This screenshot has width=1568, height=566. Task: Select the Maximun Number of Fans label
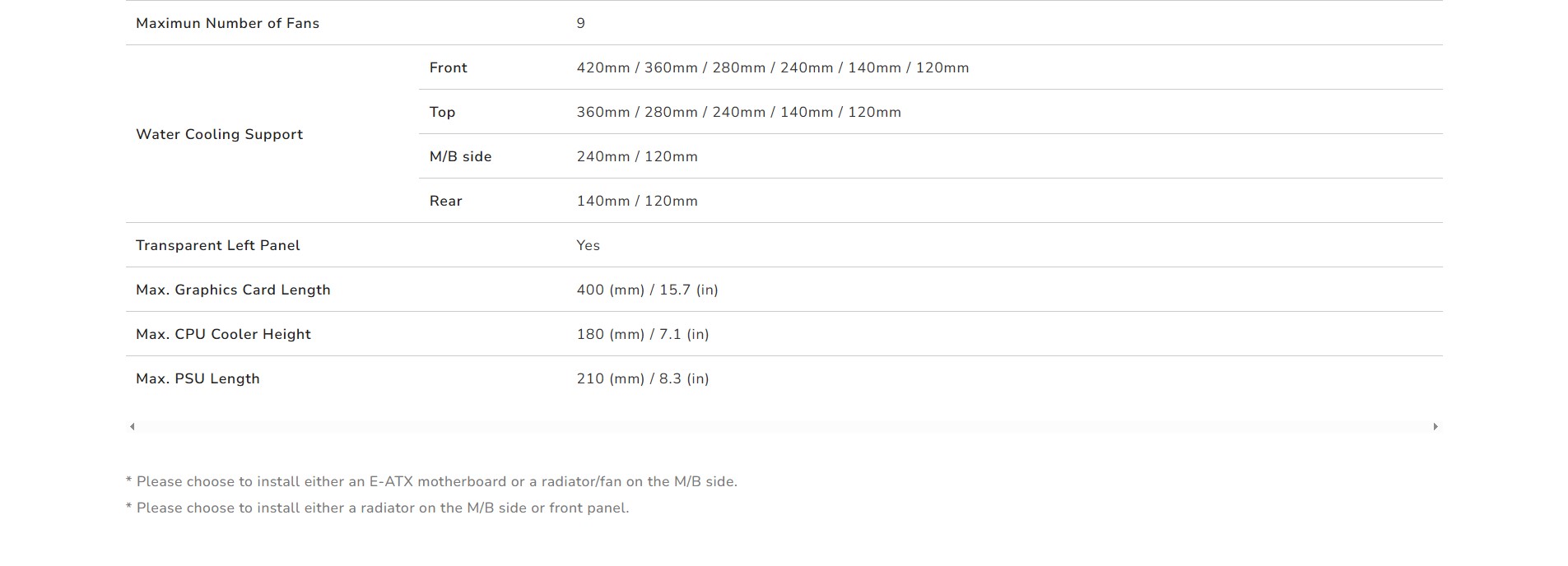coord(227,23)
